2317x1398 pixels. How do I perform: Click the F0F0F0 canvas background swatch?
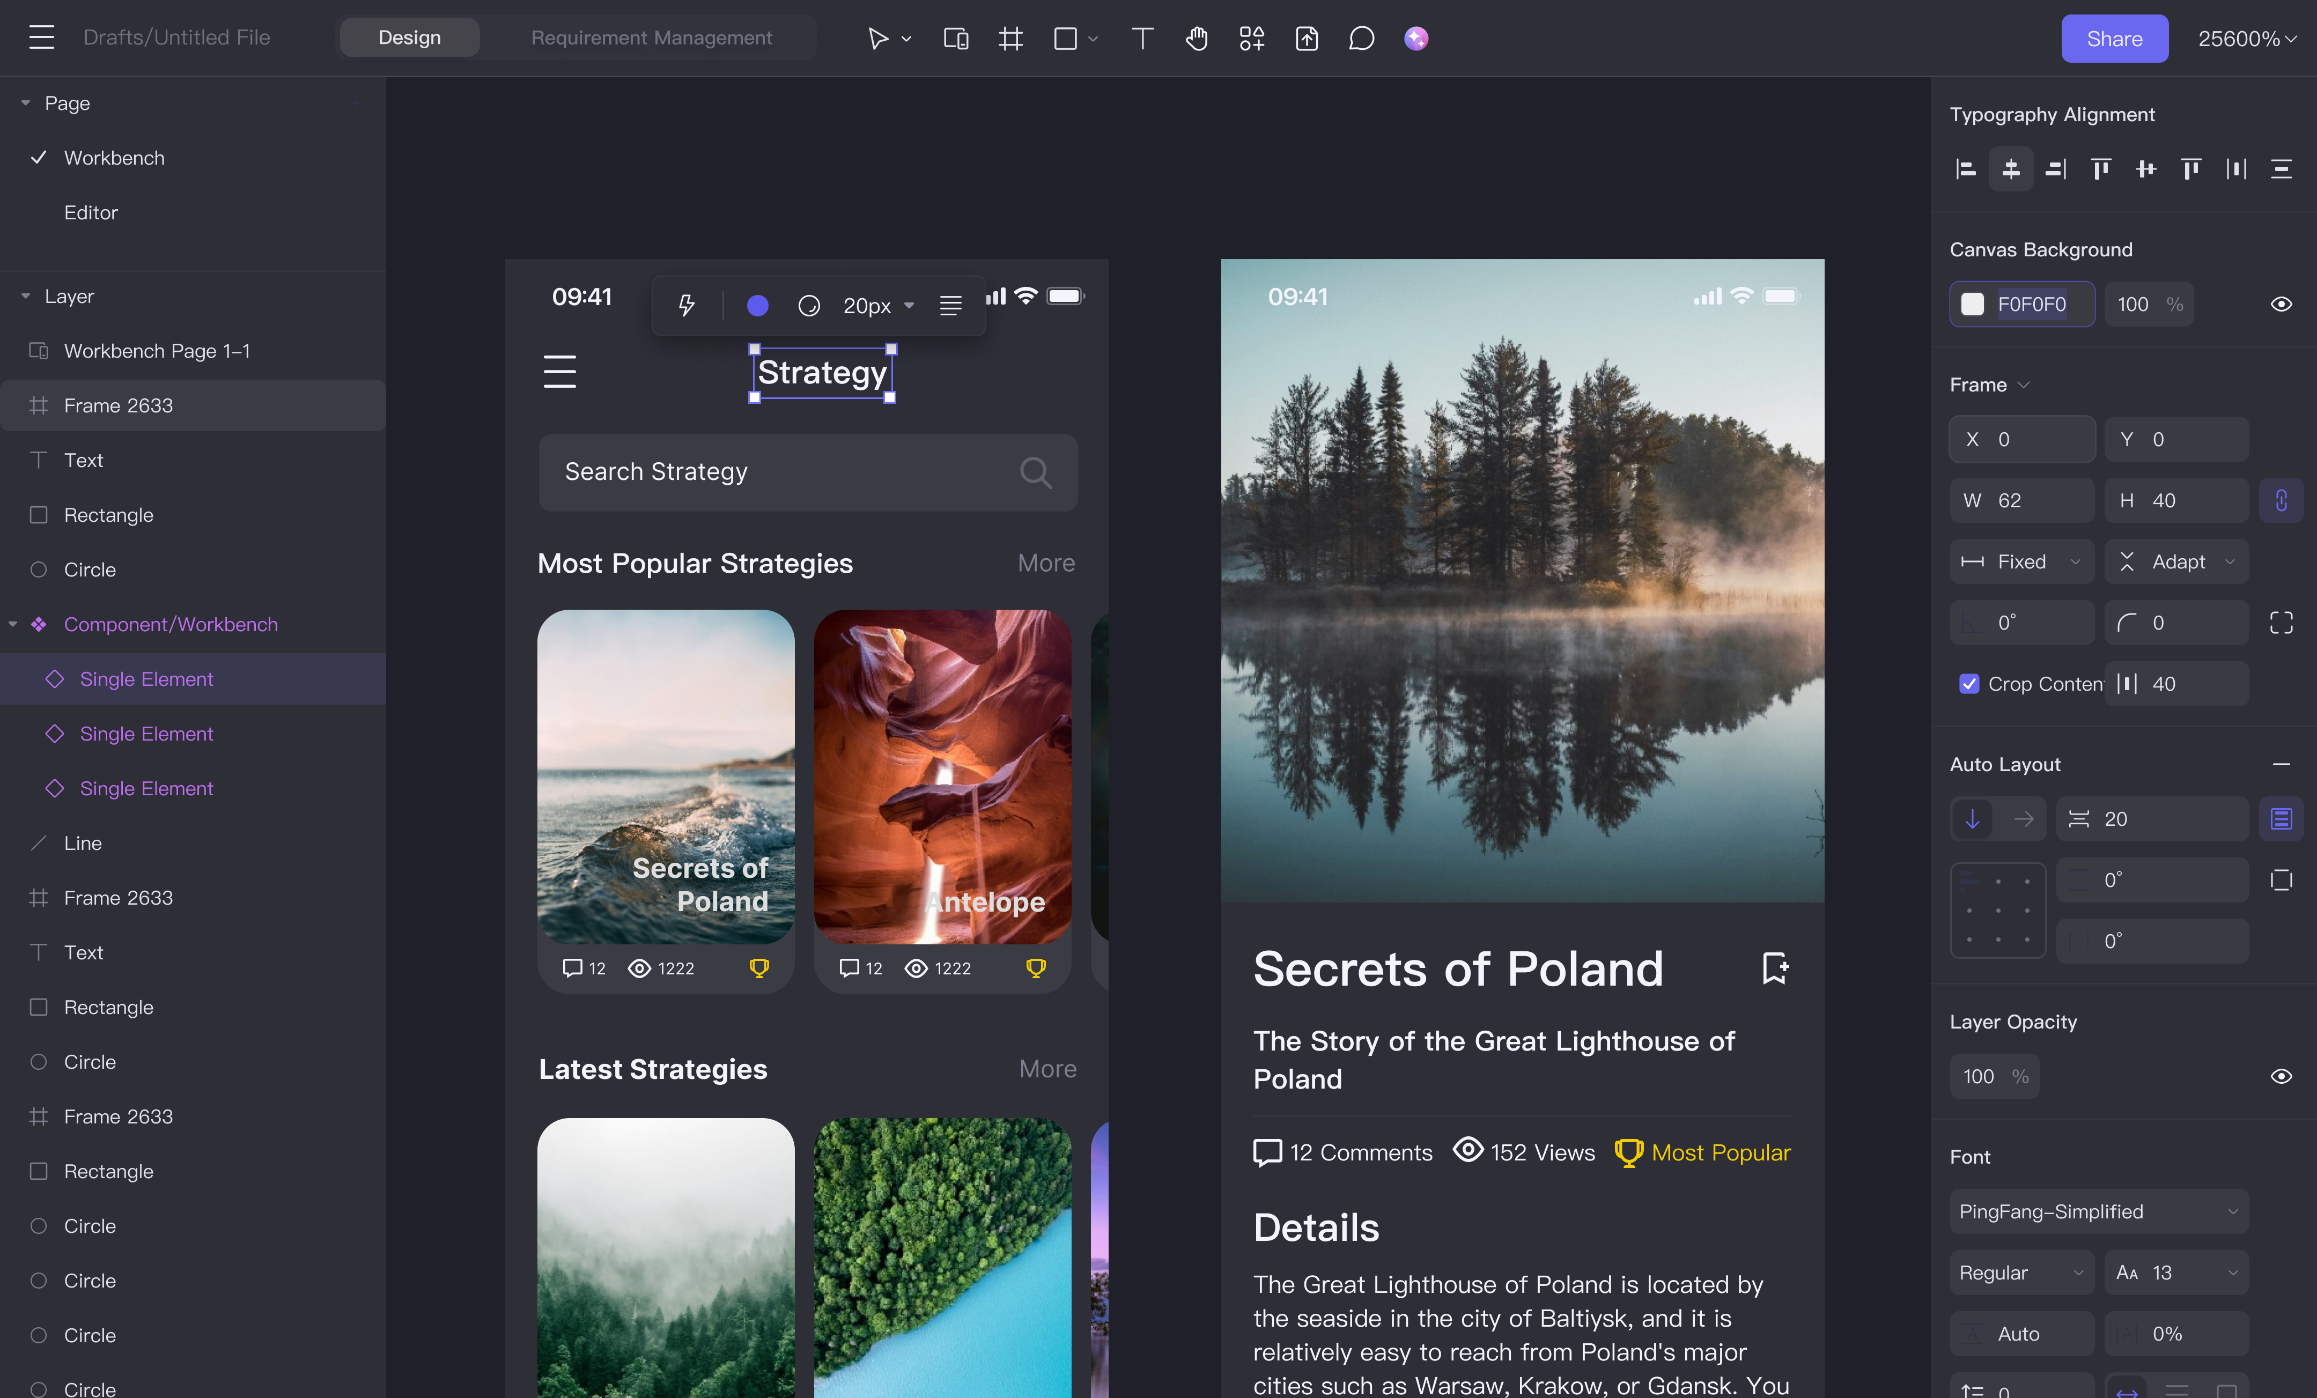coord(1973,305)
